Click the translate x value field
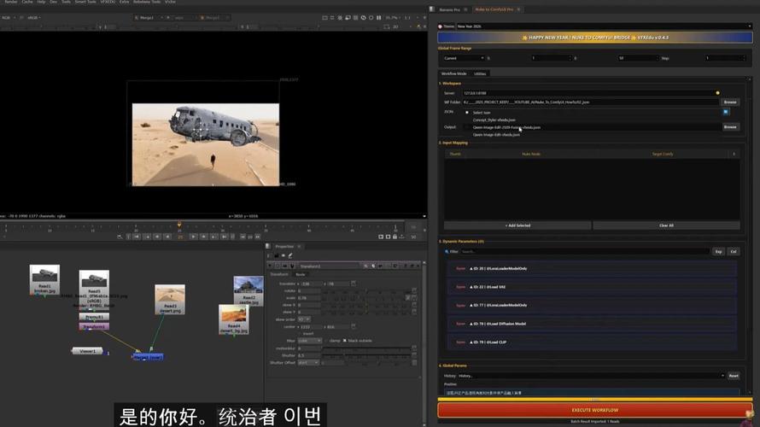Viewport: 760px width, 427px height. (310, 284)
